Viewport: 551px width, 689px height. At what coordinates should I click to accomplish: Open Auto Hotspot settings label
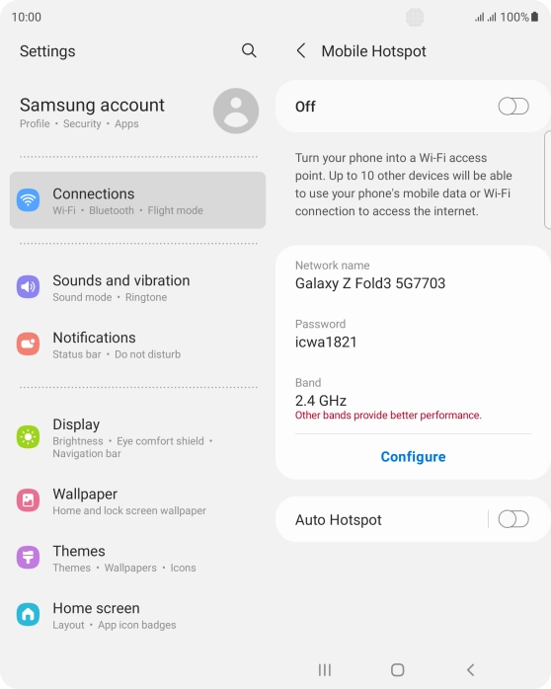[x=338, y=520]
